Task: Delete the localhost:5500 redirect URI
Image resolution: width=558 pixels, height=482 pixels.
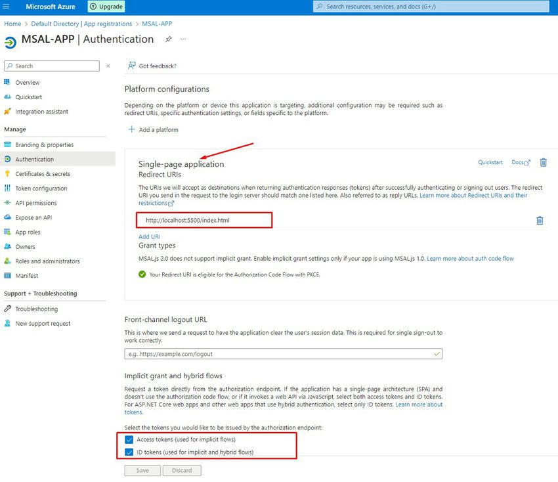Action: (540, 221)
